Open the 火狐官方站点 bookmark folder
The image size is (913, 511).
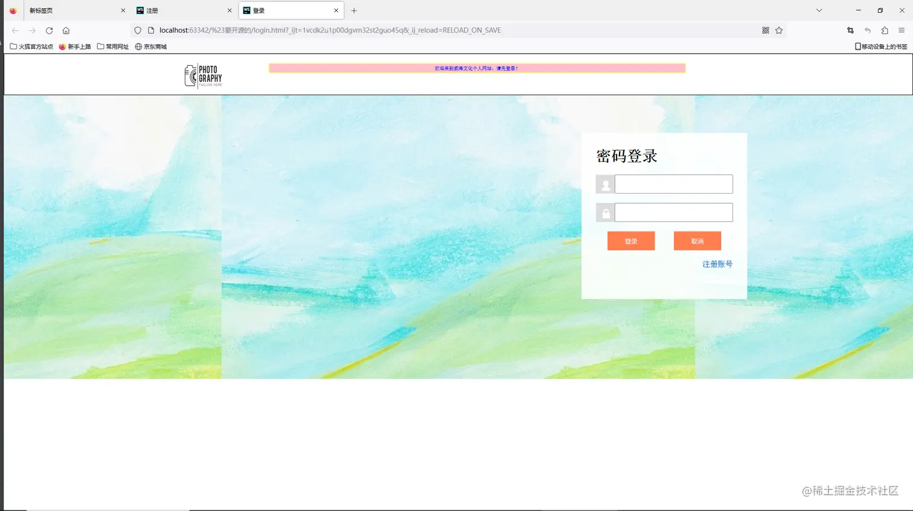click(x=31, y=46)
